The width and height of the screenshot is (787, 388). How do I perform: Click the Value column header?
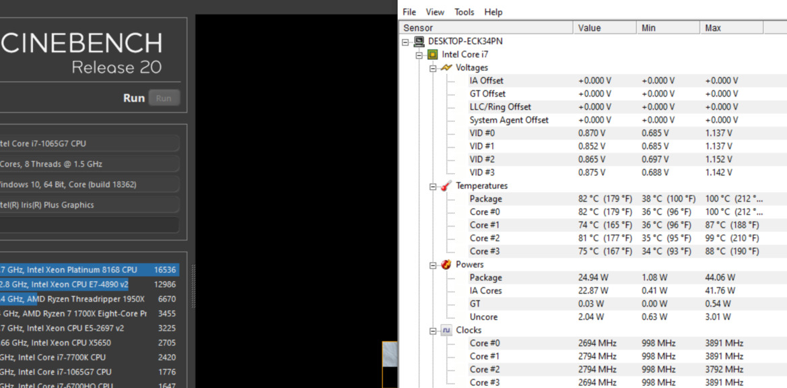pos(605,28)
